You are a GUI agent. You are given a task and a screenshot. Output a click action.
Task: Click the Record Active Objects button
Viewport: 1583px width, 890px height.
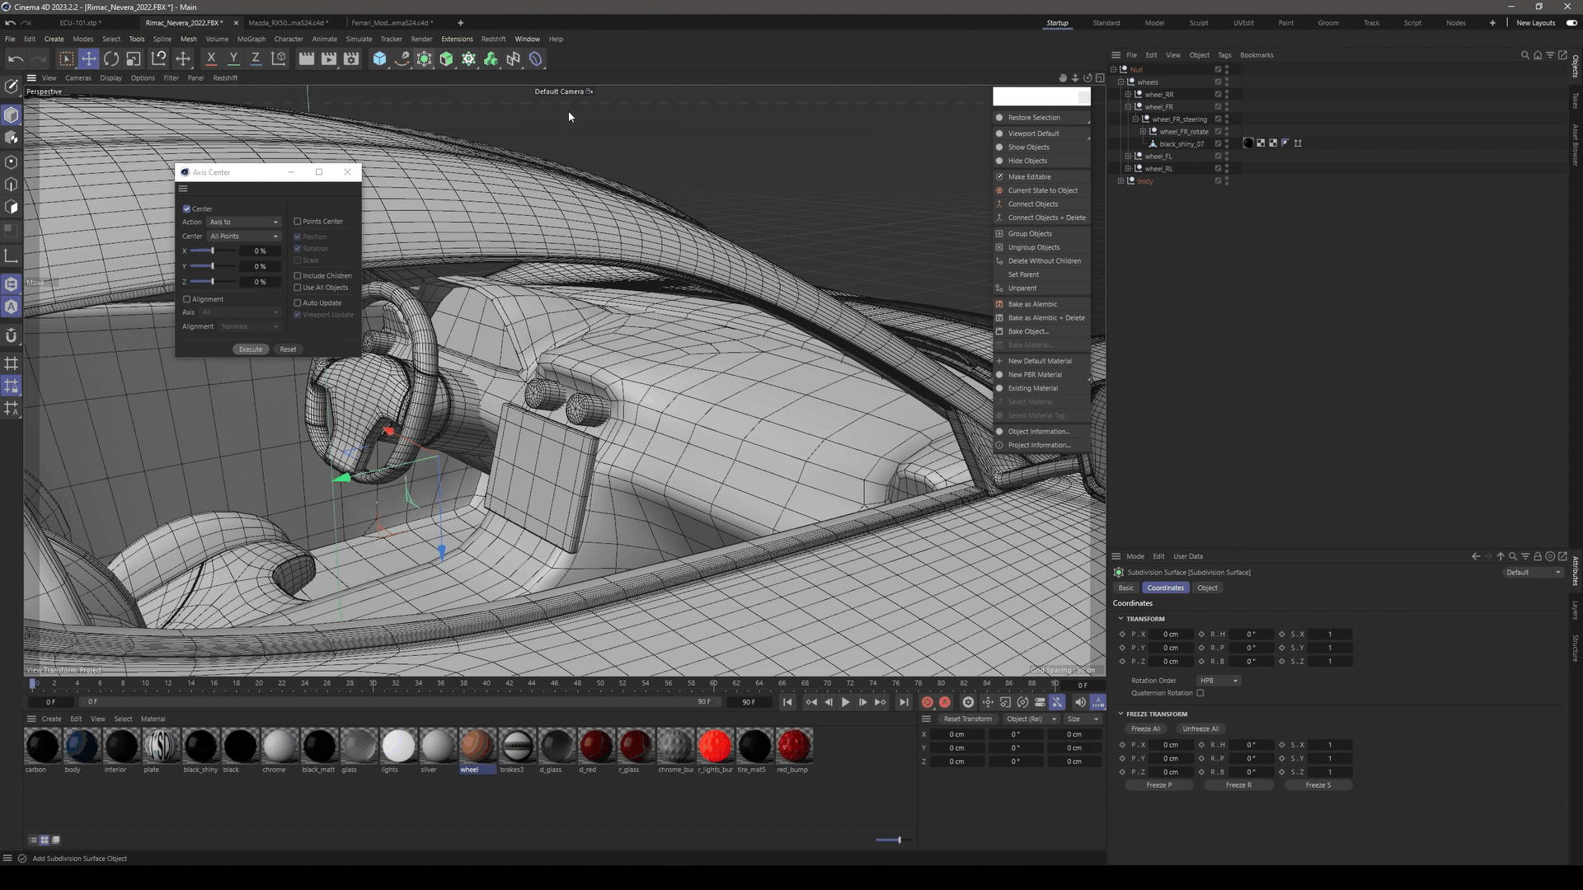(x=928, y=702)
